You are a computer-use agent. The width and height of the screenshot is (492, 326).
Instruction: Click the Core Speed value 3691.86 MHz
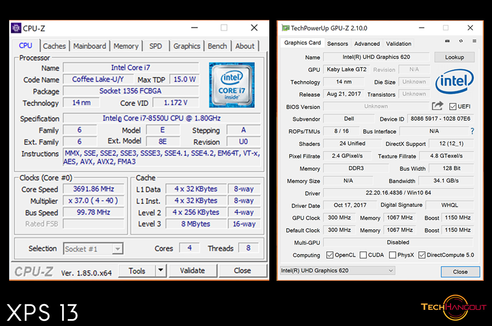[x=93, y=189]
